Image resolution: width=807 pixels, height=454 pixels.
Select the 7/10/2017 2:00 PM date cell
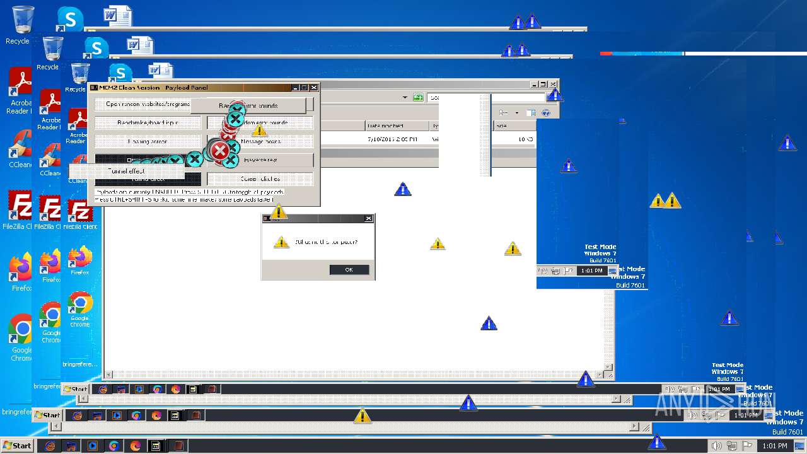392,139
